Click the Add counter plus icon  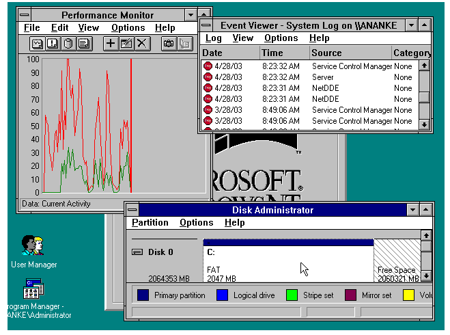pos(111,44)
